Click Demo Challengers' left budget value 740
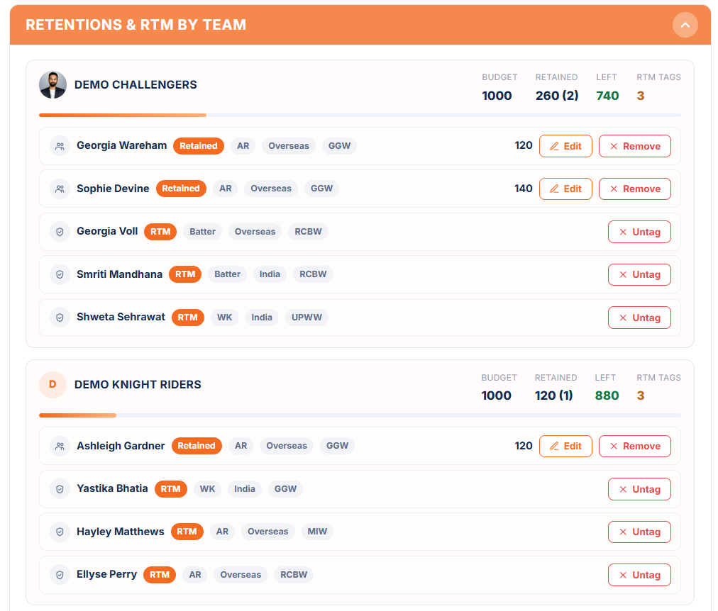This screenshot has height=611, width=718. click(607, 96)
